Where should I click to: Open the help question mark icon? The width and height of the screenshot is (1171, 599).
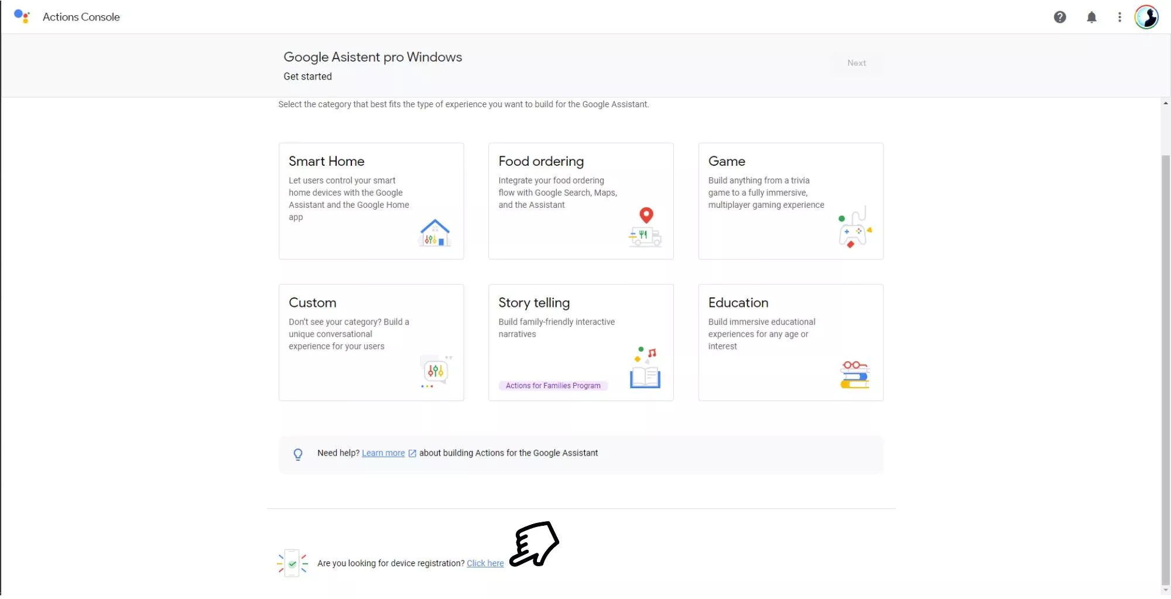(1060, 17)
